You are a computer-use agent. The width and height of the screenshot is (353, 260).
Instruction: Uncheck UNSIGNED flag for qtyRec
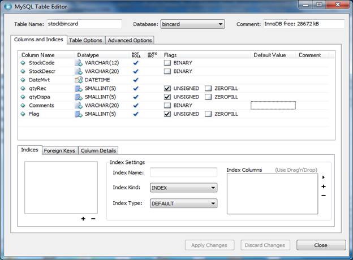(167, 88)
